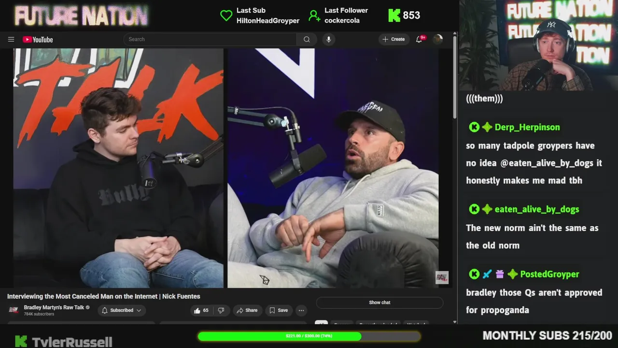This screenshot has height=348, width=618.
Task: Open the notifications bell
Action: coord(419,40)
